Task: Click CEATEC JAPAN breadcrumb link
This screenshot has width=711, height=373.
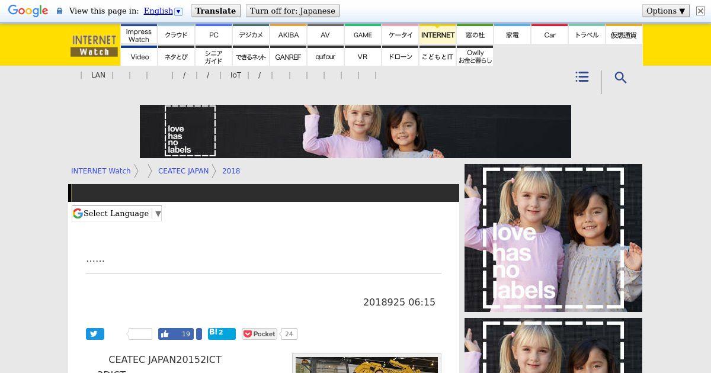Action: tap(183, 171)
